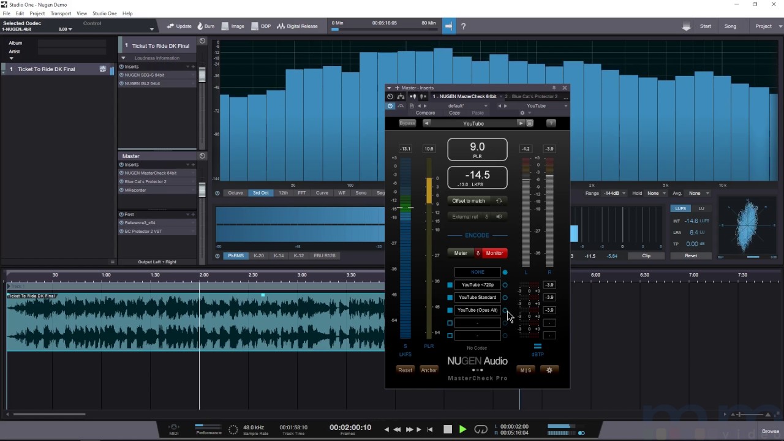Open the File menu

click(6, 13)
